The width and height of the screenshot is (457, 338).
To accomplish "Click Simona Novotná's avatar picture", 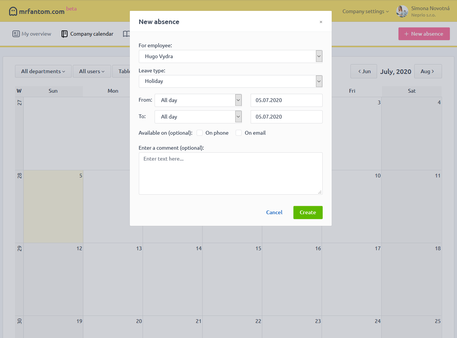I will 402,11.
